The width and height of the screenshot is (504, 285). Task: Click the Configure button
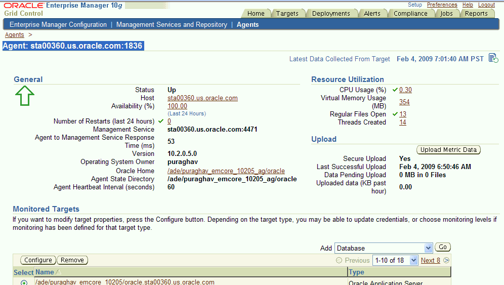tap(38, 260)
